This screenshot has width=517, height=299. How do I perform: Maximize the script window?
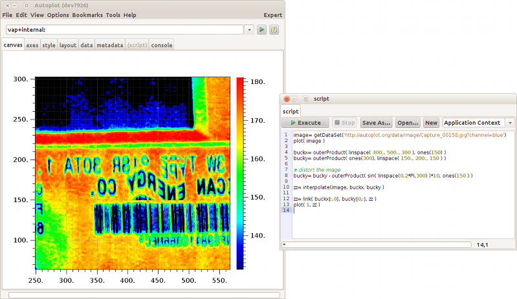coord(305,99)
